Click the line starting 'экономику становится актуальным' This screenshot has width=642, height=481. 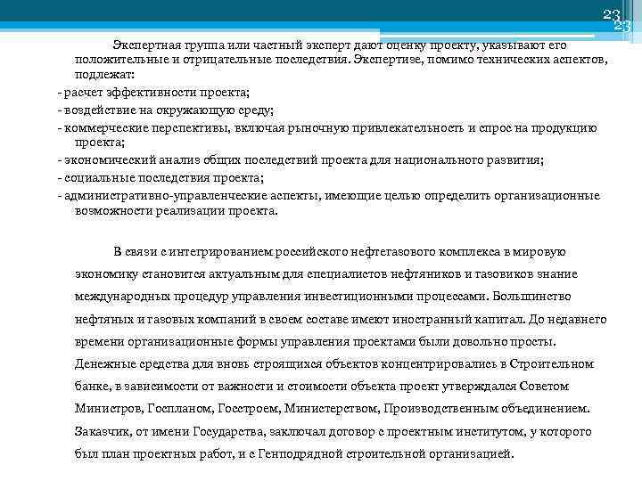(326, 274)
